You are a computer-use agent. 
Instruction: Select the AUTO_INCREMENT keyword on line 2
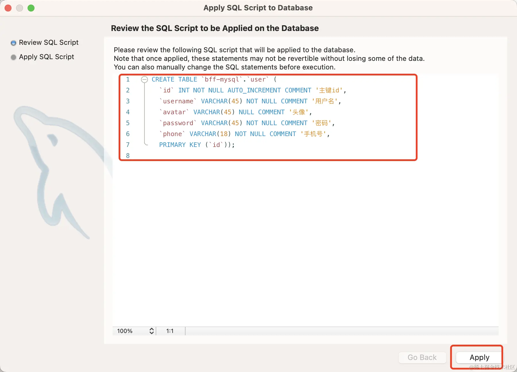[x=254, y=90]
